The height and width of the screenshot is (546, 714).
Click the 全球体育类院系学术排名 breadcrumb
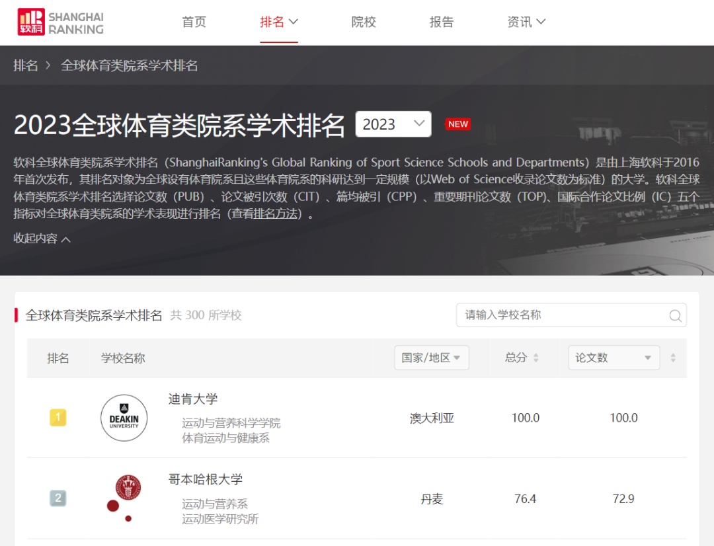[130, 65]
